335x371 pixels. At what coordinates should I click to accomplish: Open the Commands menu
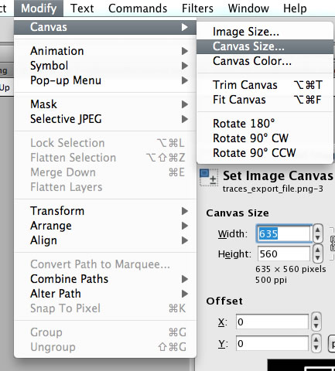tap(138, 9)
